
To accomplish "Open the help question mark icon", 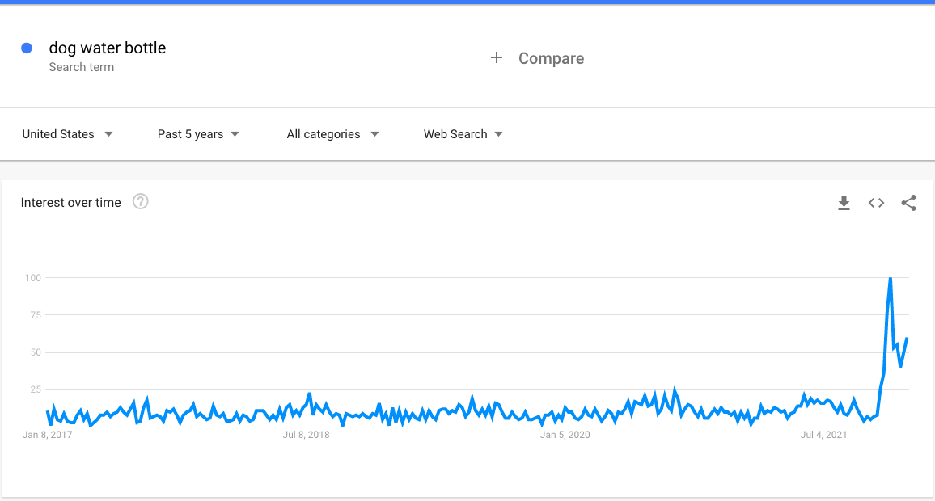I will 140,202.
